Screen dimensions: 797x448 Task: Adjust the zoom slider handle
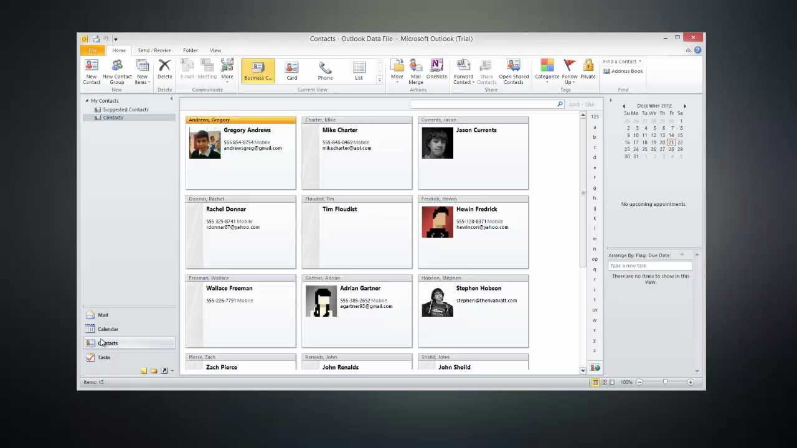(x=665, y=382)
